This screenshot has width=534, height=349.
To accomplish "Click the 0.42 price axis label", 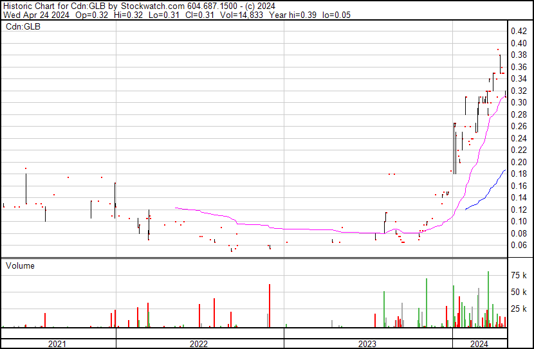I will (x=519, y=31).
